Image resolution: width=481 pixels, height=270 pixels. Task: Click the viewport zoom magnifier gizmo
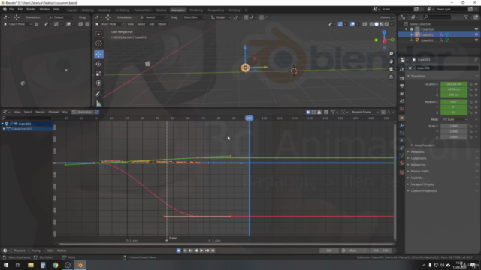(x=391, y=53)
